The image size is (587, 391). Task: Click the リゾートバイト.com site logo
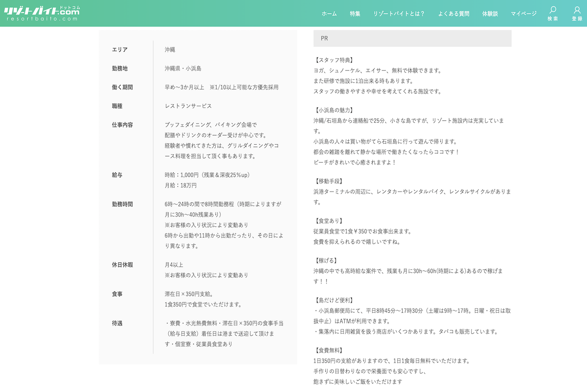[42, 13]
